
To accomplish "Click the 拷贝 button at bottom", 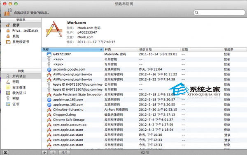I will tap(64, 153).
